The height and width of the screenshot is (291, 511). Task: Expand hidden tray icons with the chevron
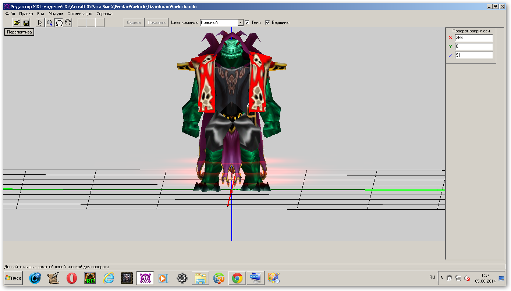(441, 278)
